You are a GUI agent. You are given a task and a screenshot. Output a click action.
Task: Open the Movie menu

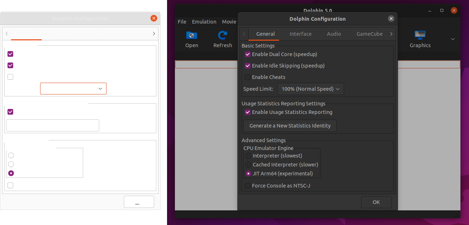click(229, 22)
